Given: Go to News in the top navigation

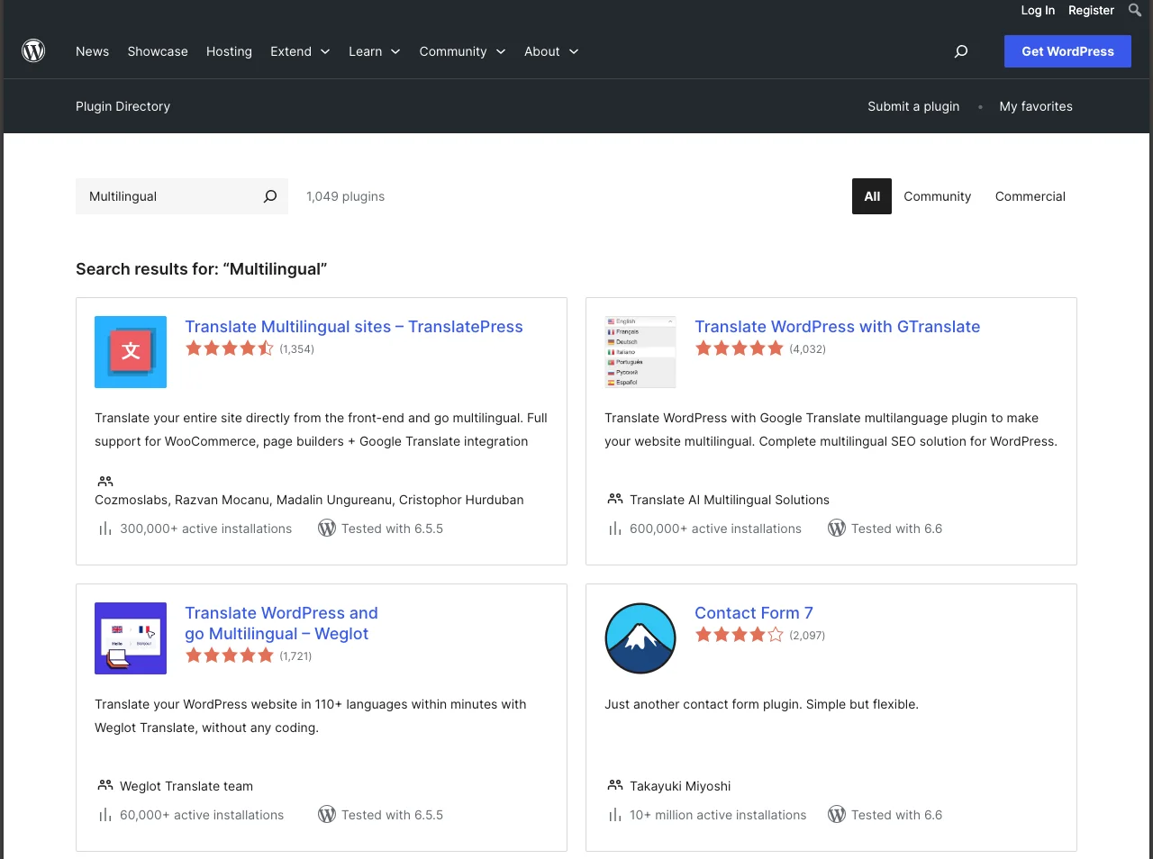Looking at the screenshot, I should (x=92, y=51).
